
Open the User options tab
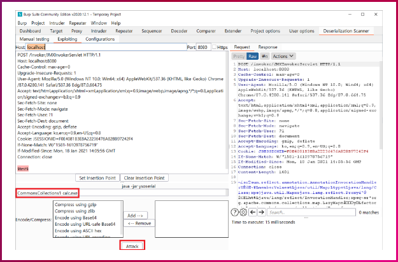click(x=302, y=31)
